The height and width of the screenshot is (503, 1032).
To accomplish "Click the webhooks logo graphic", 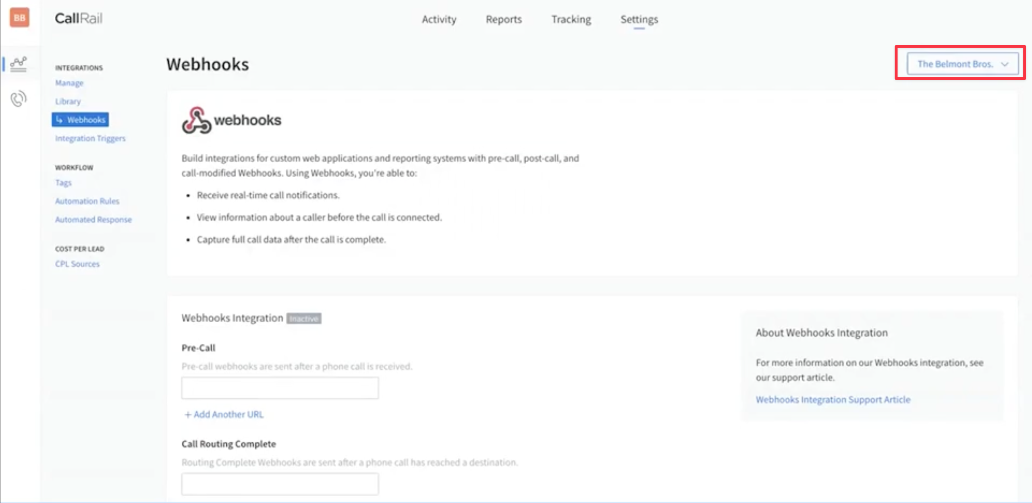I will 231,120.
